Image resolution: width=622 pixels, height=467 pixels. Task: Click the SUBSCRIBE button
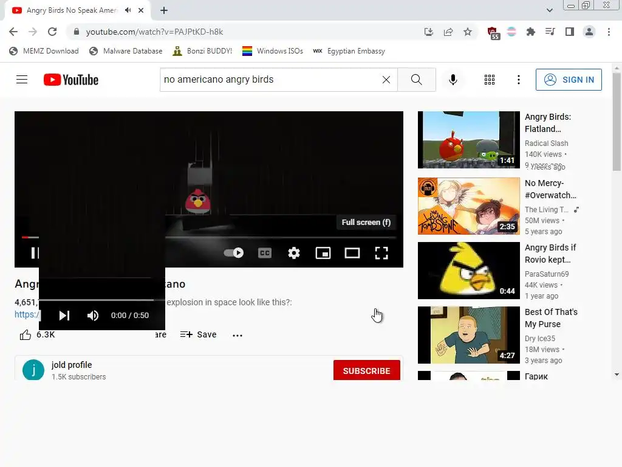(366, 370)
